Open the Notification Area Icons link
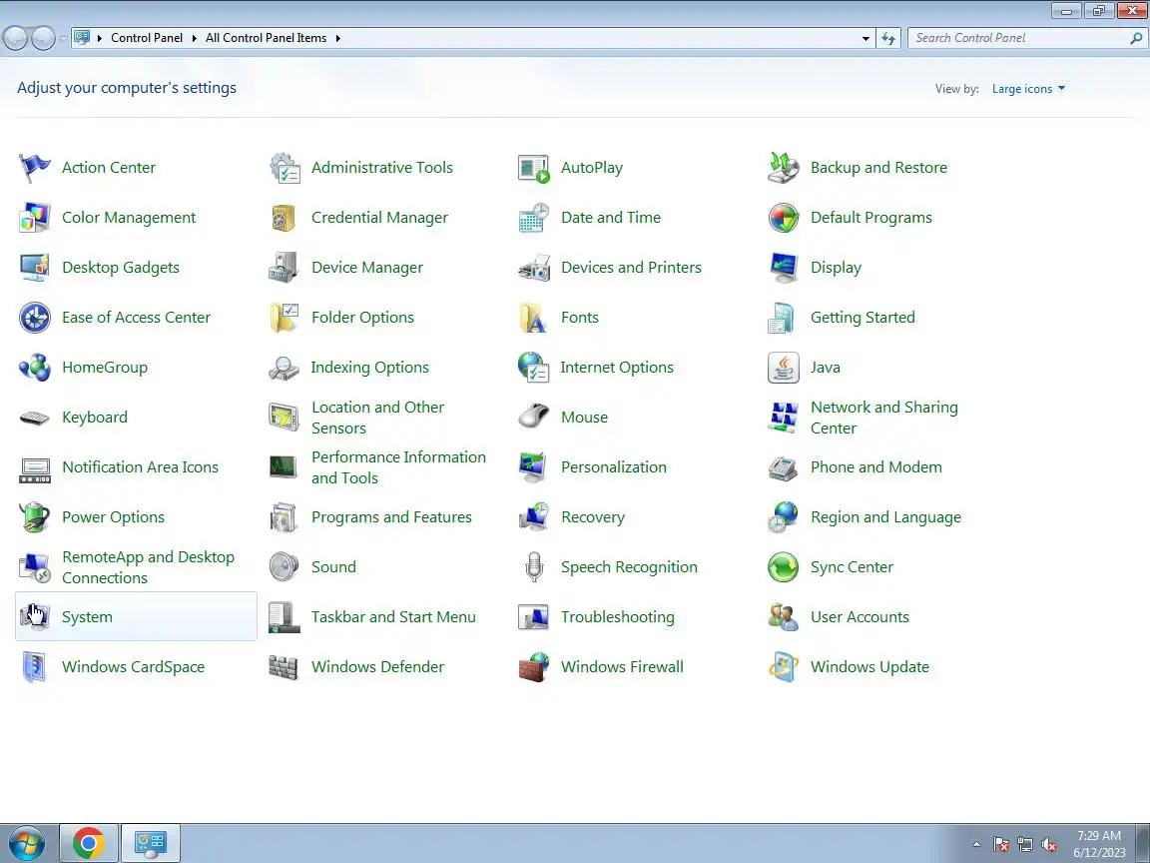The width and height of the screenshot is (1150, 863). pyautogui.click(x=140, y=467)
